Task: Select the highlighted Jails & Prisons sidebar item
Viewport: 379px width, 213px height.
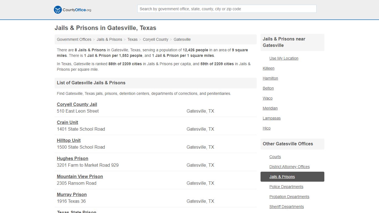Action: pos(292,177)
